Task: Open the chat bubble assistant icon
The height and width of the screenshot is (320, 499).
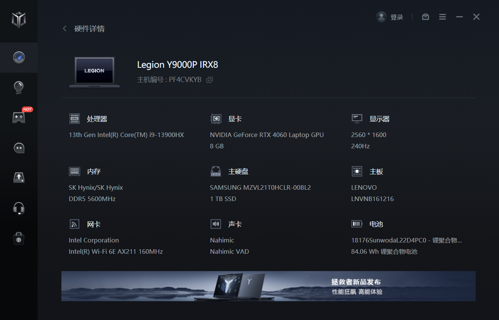Action: pyautogui.click(x=18, y=148)
